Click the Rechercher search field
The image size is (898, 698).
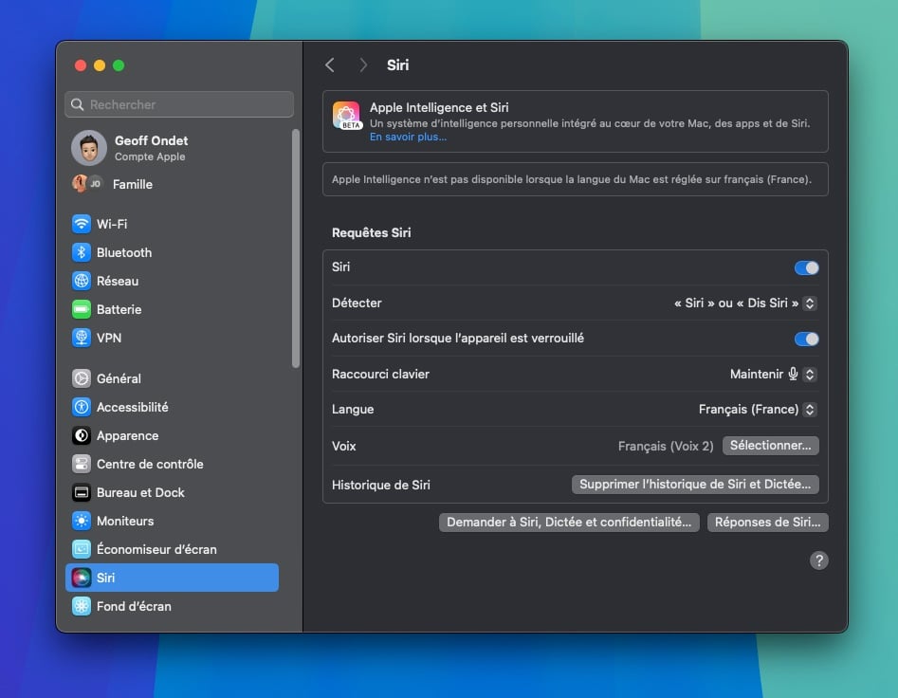(x=179, y=104)
